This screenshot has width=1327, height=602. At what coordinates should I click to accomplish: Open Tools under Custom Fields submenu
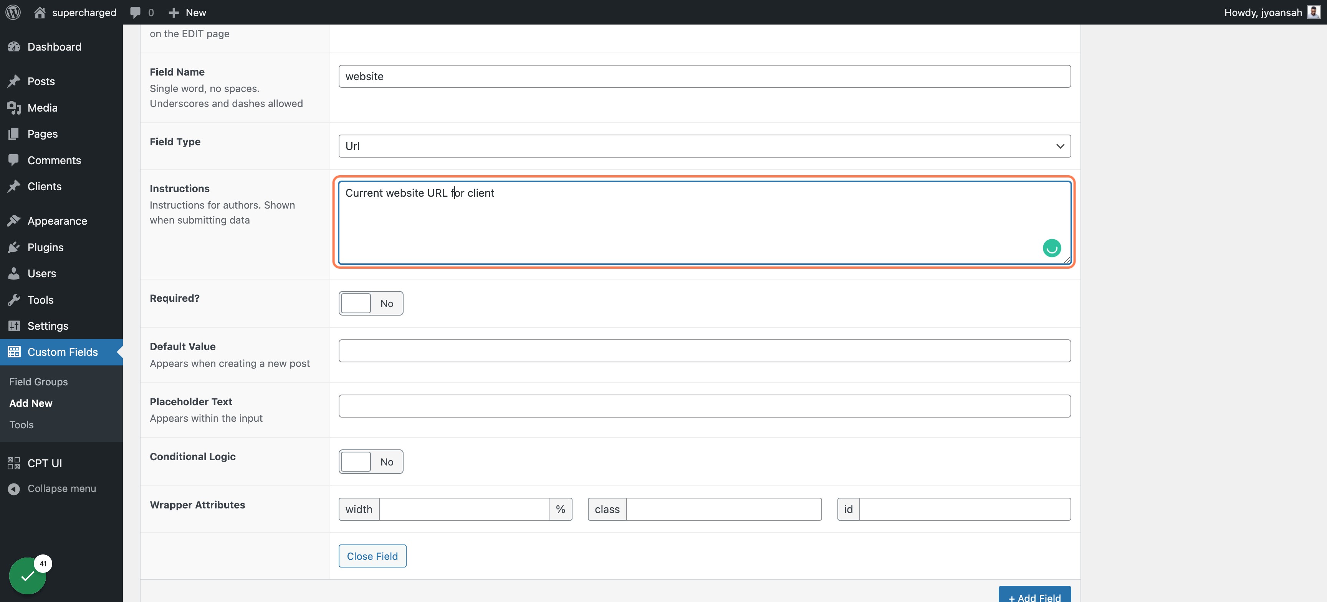point(21,425)
